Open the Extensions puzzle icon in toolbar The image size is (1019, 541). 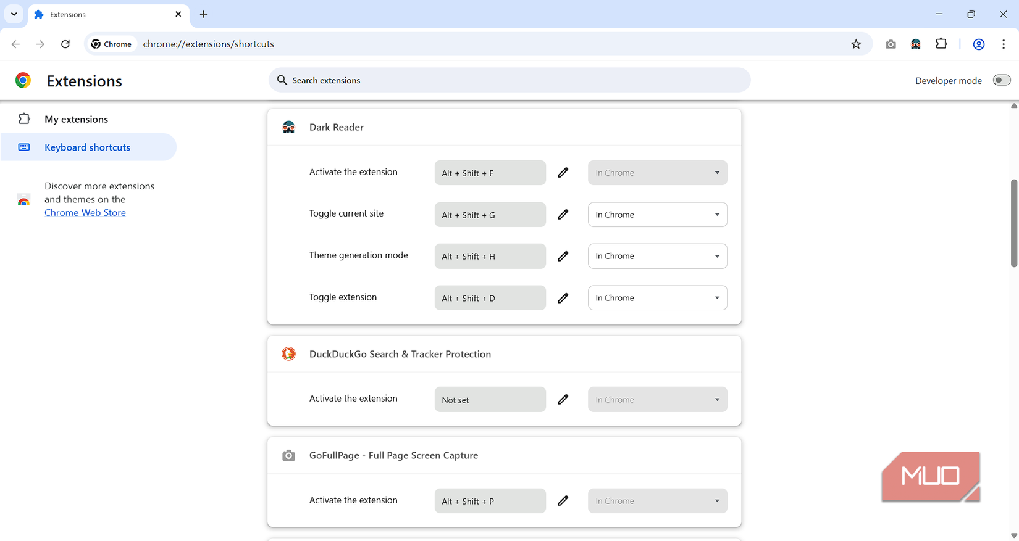click(x=941, y=44)
